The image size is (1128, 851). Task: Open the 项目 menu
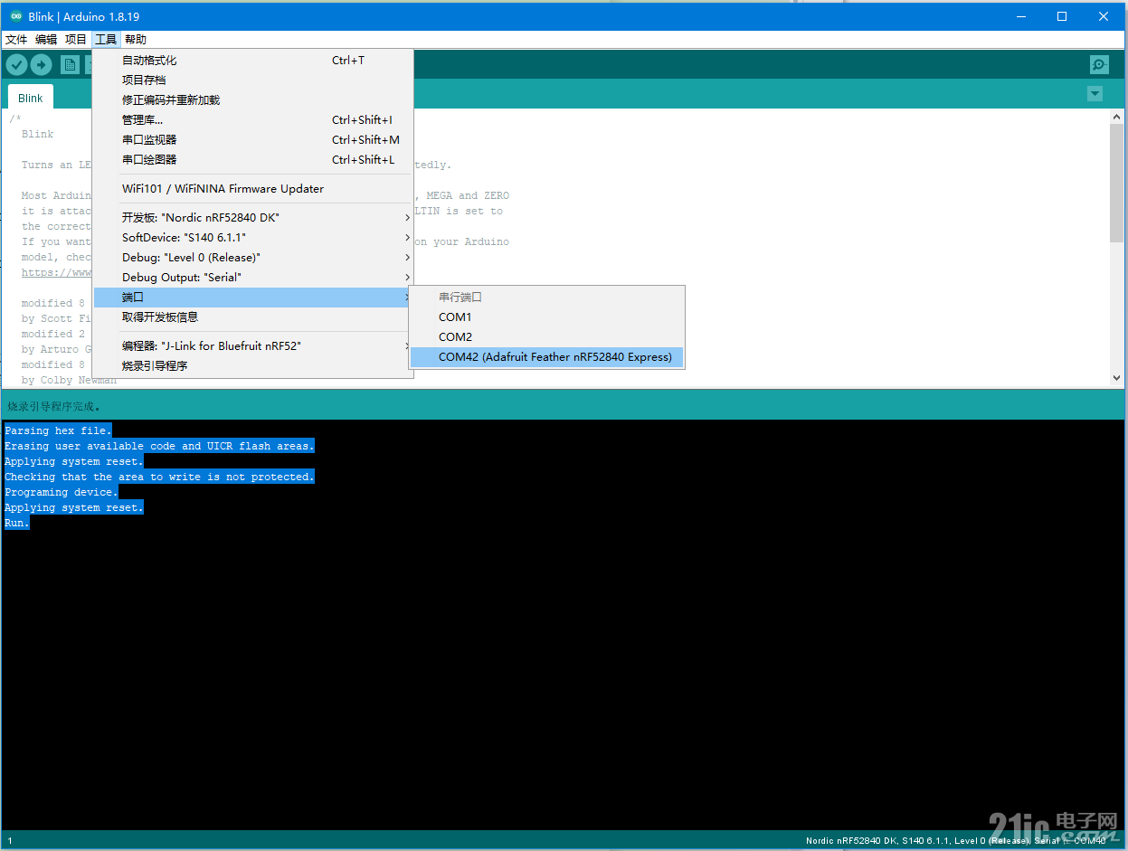[x=76, y=40]
